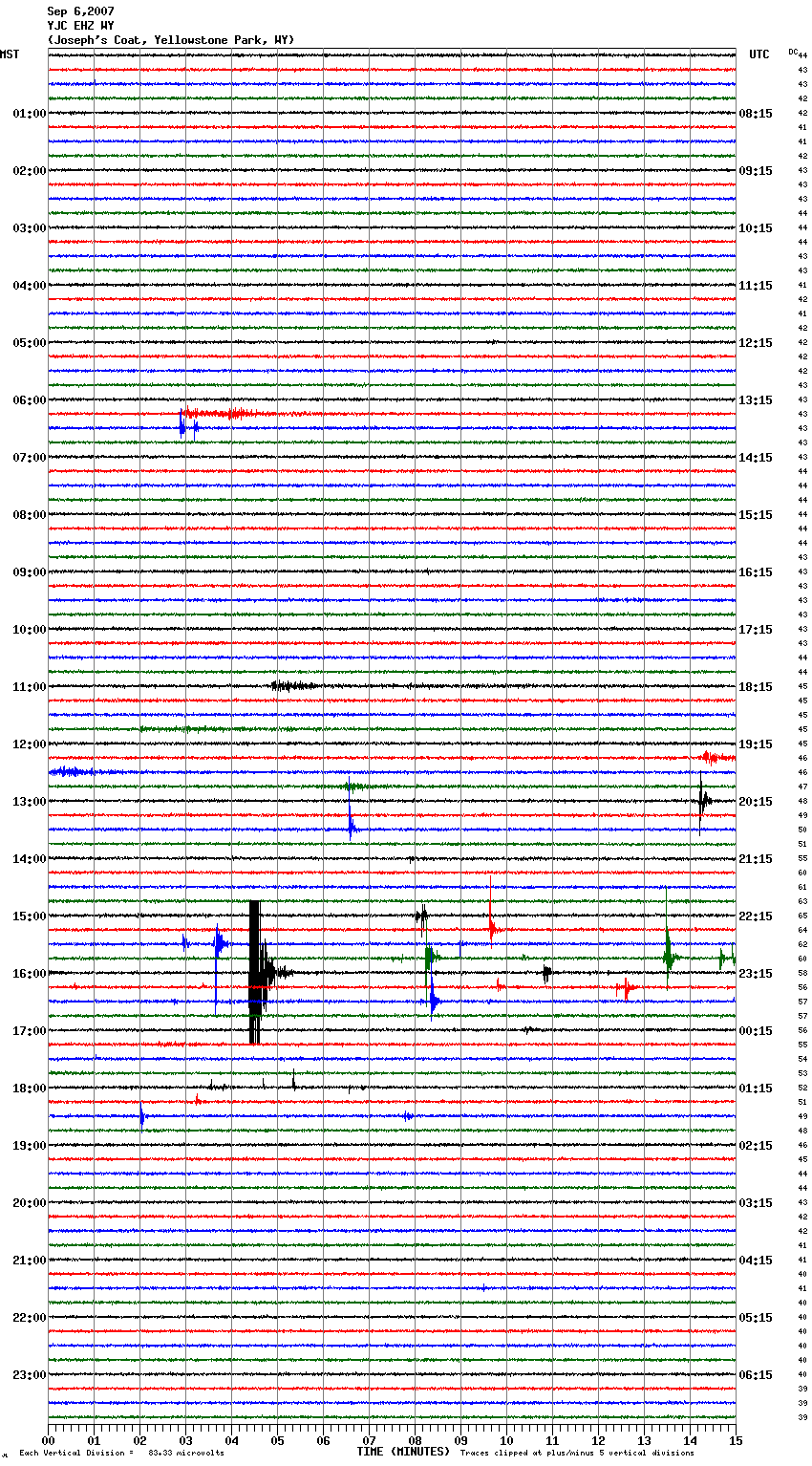Click the 19:15 UTC time label

[x=756, y=744]
